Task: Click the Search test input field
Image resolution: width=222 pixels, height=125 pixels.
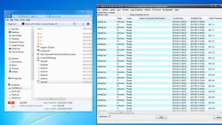Action: (71, 16)
